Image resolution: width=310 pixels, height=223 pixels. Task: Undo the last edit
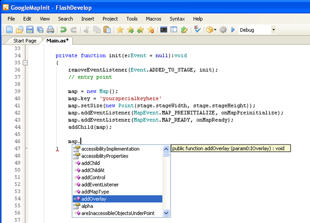coord(63,30)
